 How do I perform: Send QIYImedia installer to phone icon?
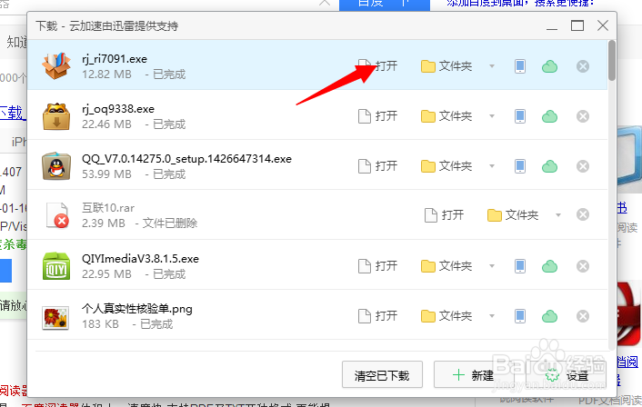coord(520,266)
